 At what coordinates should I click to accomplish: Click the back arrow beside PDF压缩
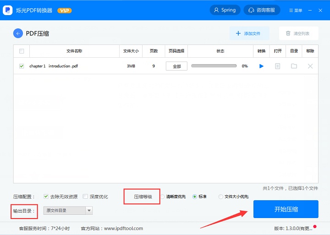pos(18,33)
